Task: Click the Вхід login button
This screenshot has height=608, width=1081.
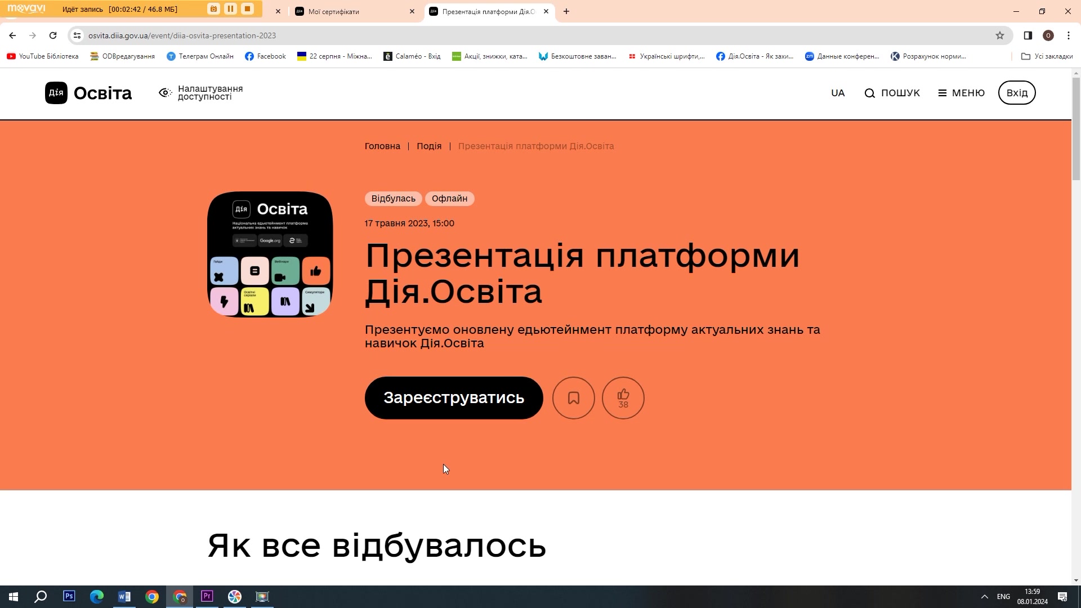Action: point(1017,93)
